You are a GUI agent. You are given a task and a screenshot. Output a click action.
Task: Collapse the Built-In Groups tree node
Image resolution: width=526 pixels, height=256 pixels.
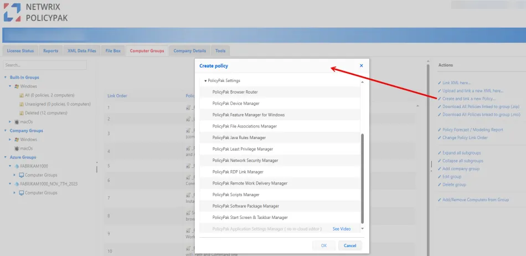click(6, 78)
